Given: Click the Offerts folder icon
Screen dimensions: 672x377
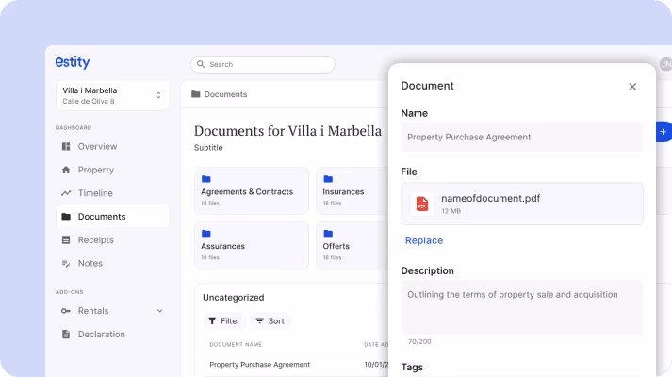Looking at the screenshot, I should (x=328, y=234).
